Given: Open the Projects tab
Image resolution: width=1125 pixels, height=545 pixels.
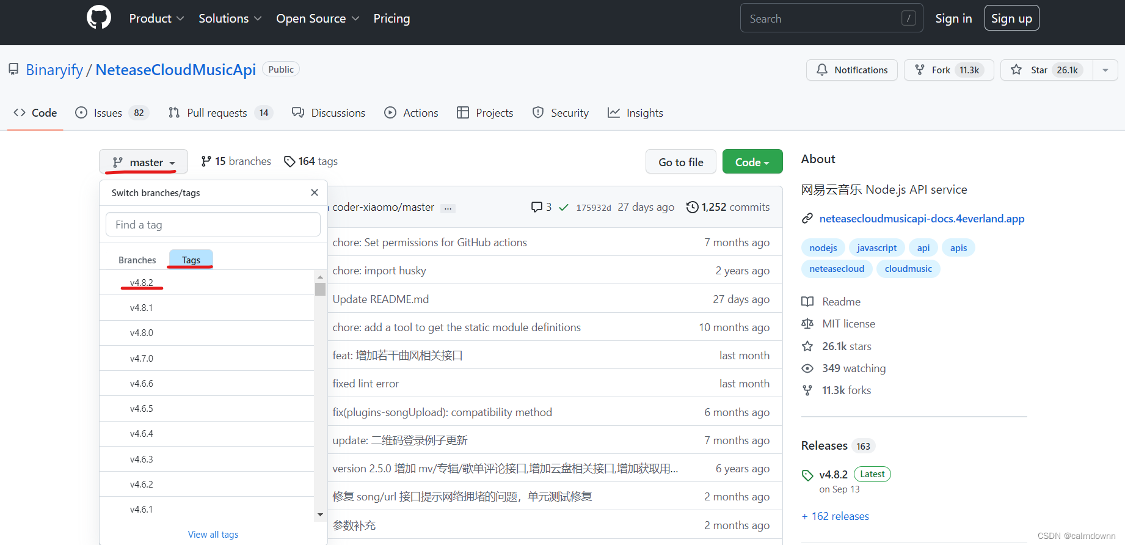Looking at the screenshot, I should click(485, 113).
